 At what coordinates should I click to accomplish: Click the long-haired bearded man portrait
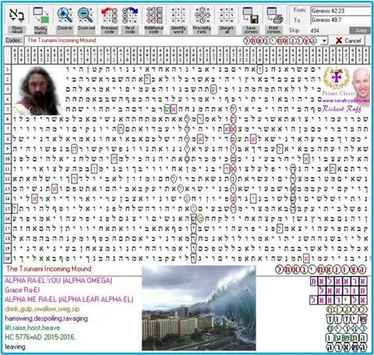tap(38, 91)
